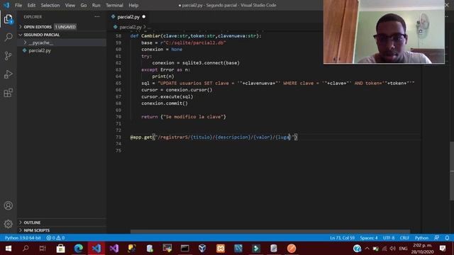Screen dimensions: 454x255
Task: Open the Explorer view in activity bar
Action: [8, 19]
